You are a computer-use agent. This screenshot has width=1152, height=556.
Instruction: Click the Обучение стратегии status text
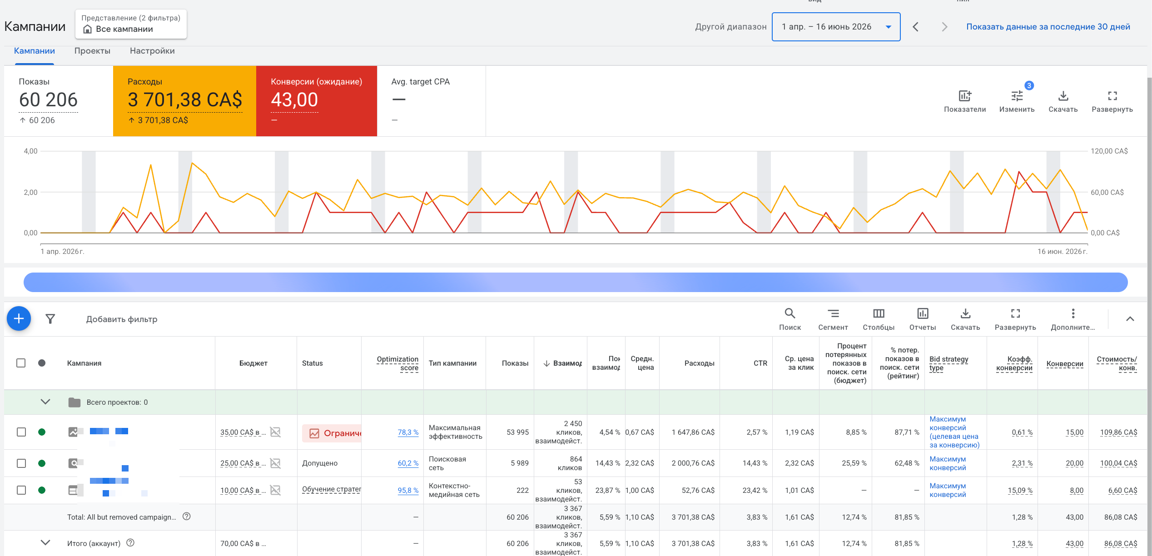332,489
